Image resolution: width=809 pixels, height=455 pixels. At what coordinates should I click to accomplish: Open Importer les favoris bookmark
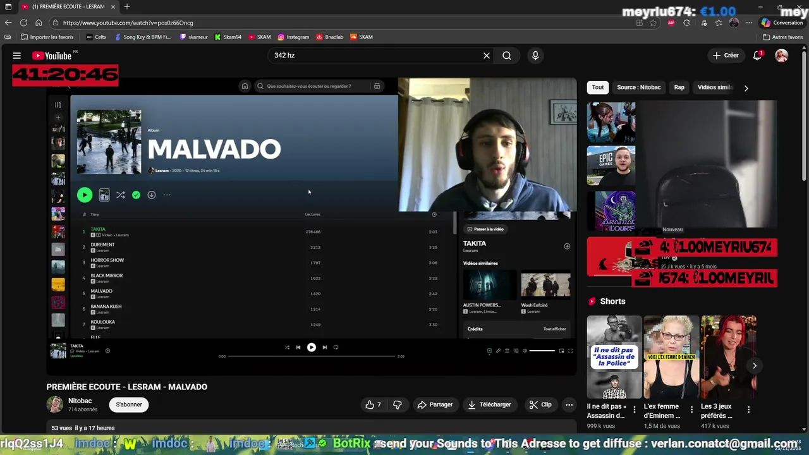click(47, 37)
